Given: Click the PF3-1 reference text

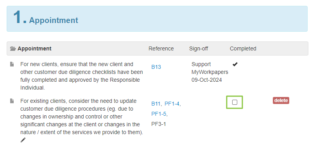Looking at the screenshot, I should tap(159, 124).
